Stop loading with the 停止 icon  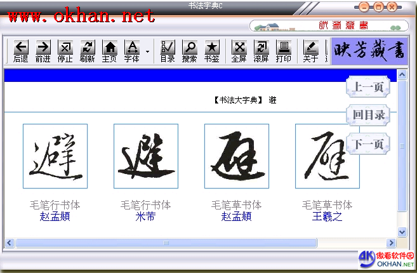point(65,51)
